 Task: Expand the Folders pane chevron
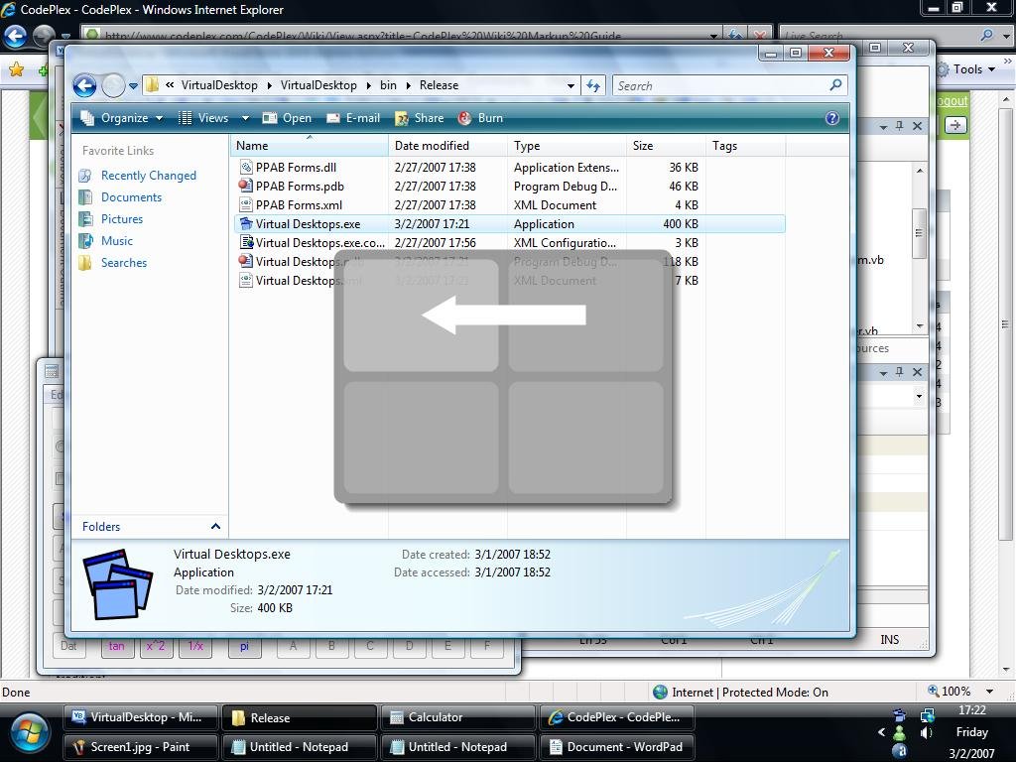(x=215, y=526)
